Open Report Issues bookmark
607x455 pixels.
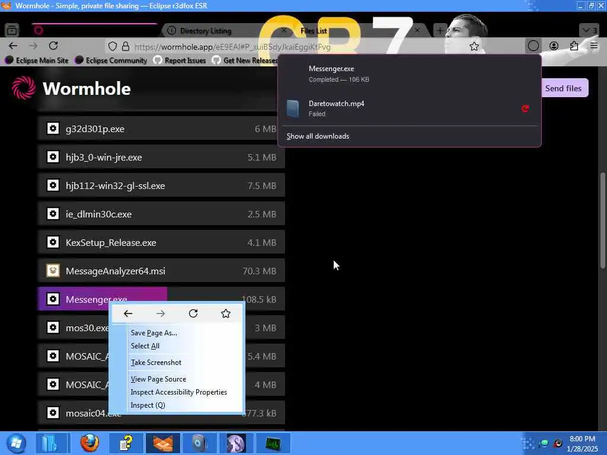(180, 60)
